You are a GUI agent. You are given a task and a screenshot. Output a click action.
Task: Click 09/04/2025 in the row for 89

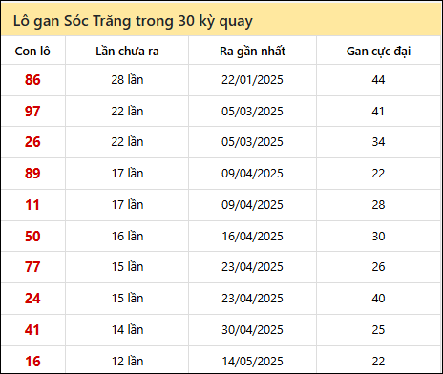(x=252, y=174)
